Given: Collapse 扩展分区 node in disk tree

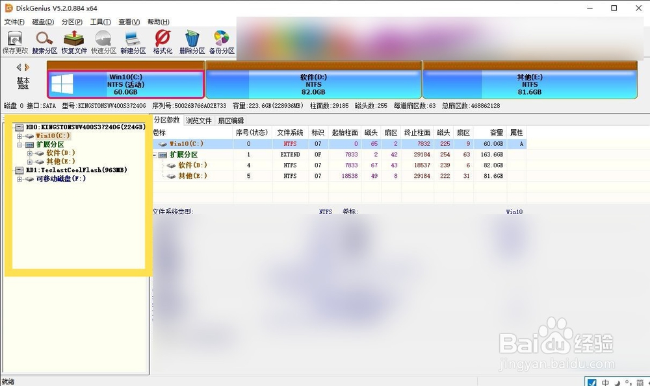Looking at the screenshot, I should pyautogui.click(x=19, y=145).
